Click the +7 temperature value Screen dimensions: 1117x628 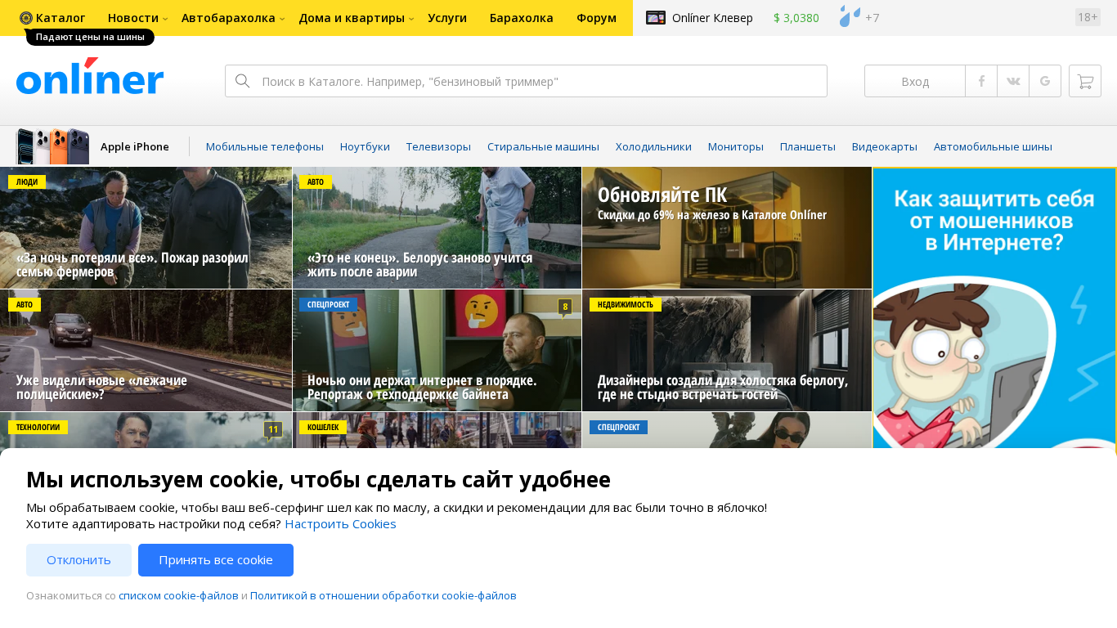(x=873, y=18)
